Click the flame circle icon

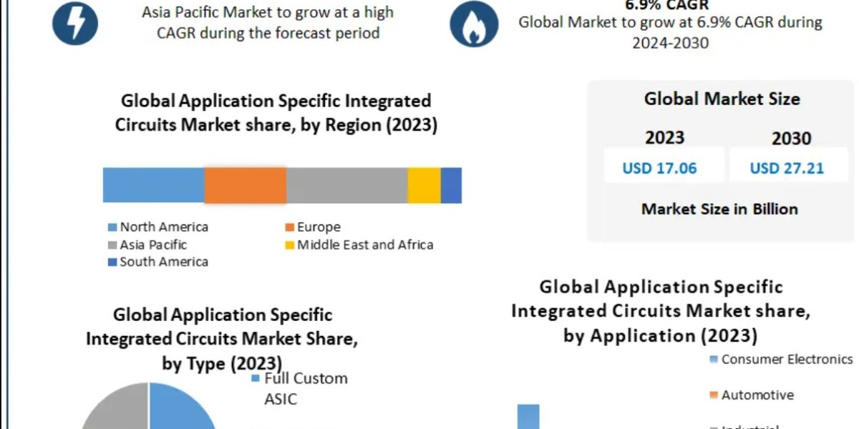[x=474, y=24]
